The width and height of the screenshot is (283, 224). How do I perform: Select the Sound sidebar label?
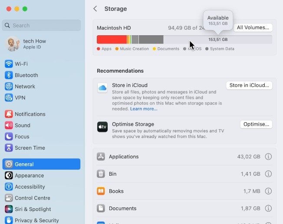click(23, 125)
